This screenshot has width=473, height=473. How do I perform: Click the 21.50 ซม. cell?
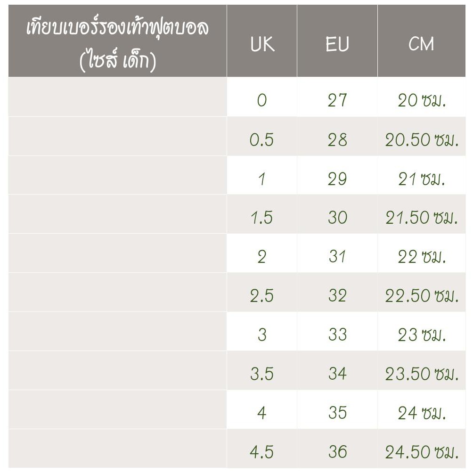click(421, 218)
